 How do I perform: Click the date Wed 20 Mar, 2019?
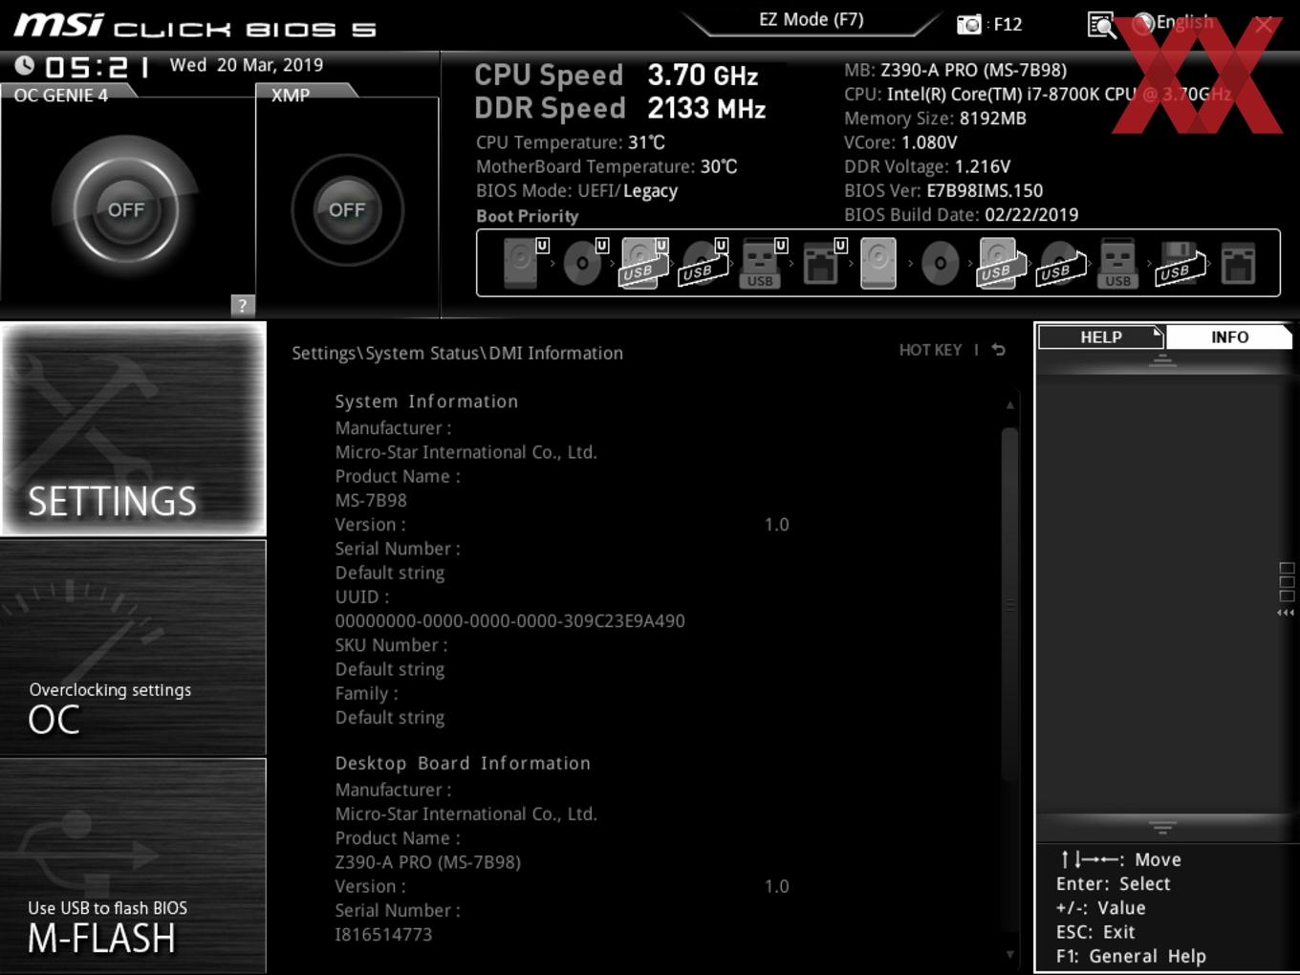(247, 65)
